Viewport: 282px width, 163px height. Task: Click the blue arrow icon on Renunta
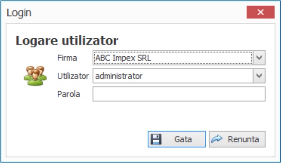(217, 139)
